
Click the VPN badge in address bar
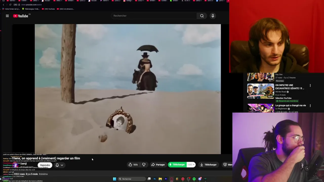coord(16,5)
